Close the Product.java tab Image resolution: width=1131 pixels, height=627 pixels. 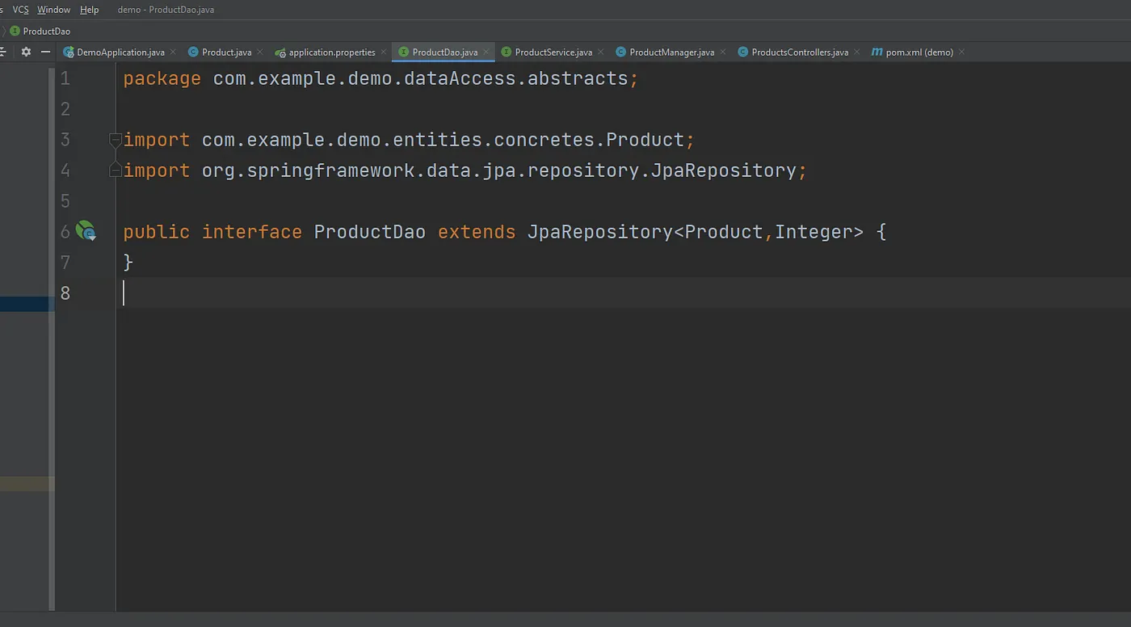259,53
